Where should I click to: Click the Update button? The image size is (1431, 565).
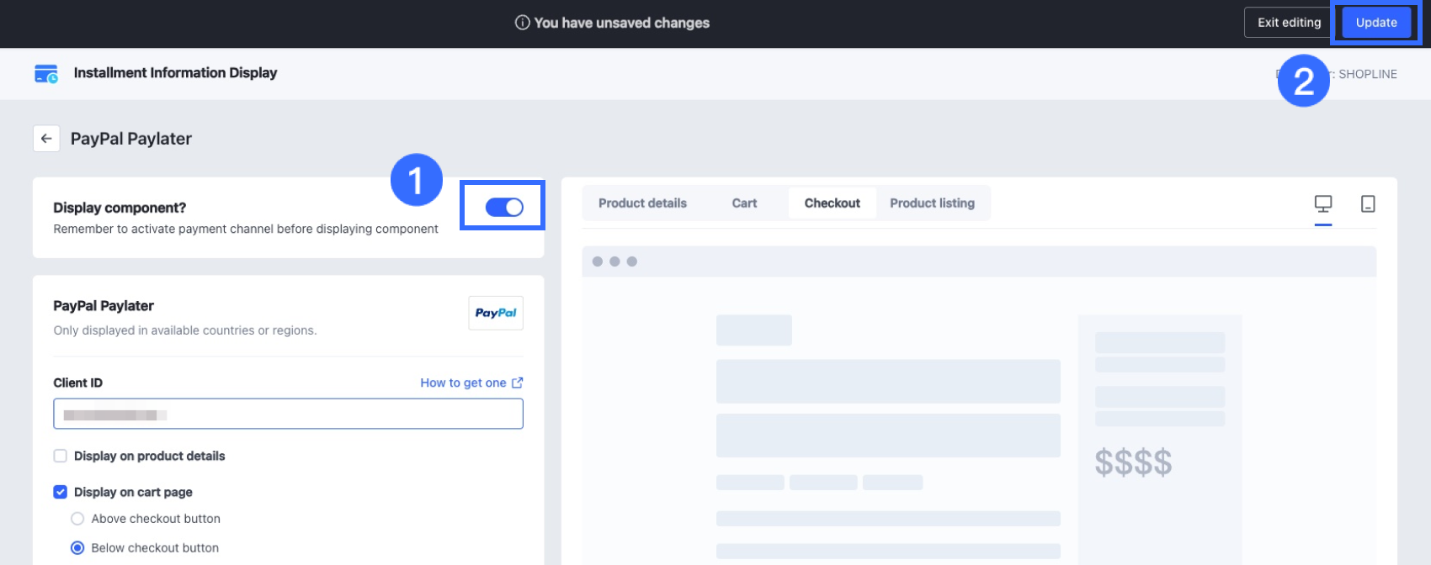tap(1376, 23)
